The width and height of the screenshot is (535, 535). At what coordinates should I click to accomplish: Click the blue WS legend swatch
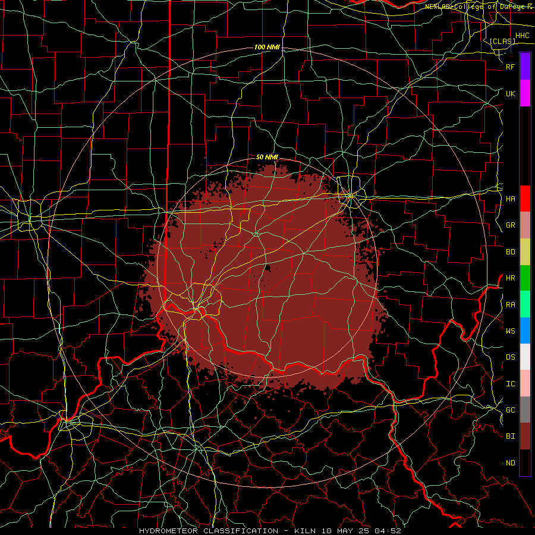525,331
